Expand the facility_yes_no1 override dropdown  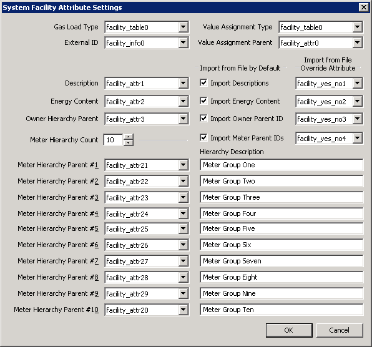[x=357, y=83]
